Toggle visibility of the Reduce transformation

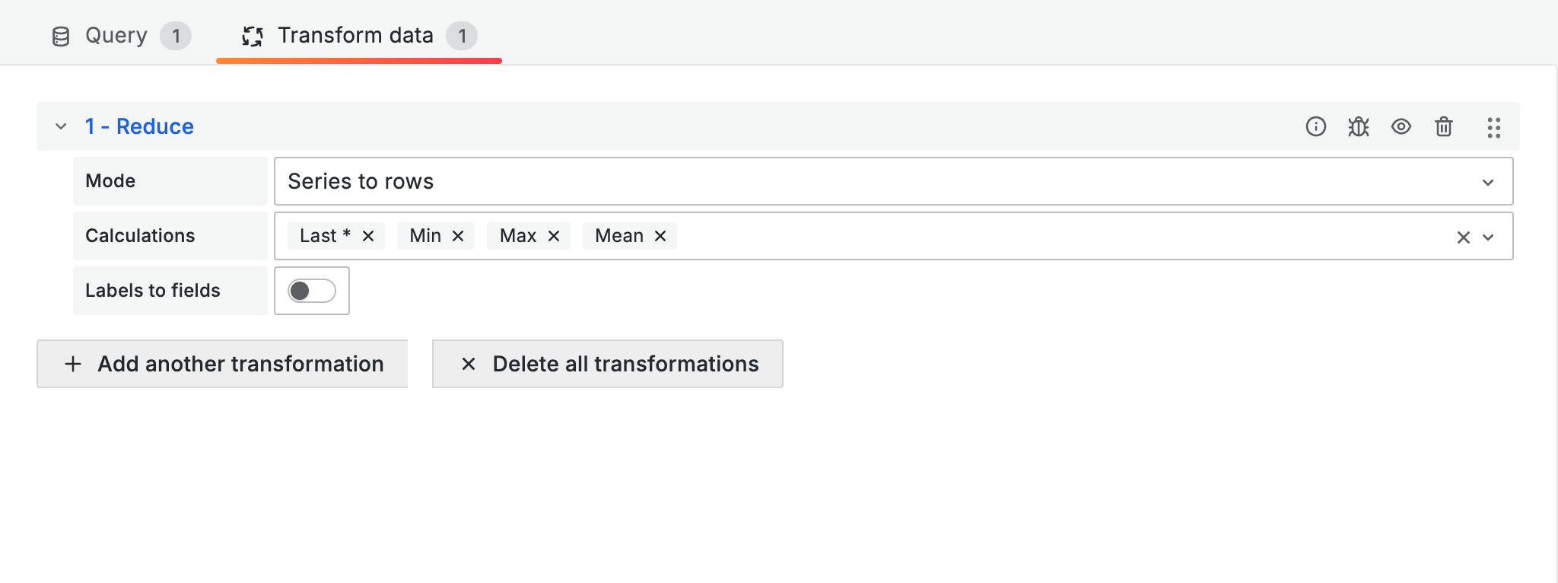[x=1401, y=126]
